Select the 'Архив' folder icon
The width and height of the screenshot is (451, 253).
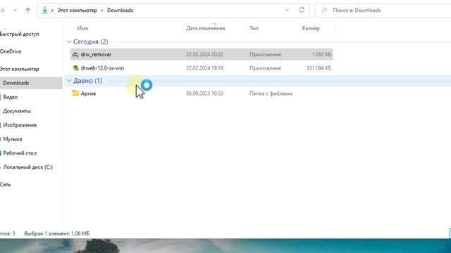pyautogui.click(x=75, y=93)
